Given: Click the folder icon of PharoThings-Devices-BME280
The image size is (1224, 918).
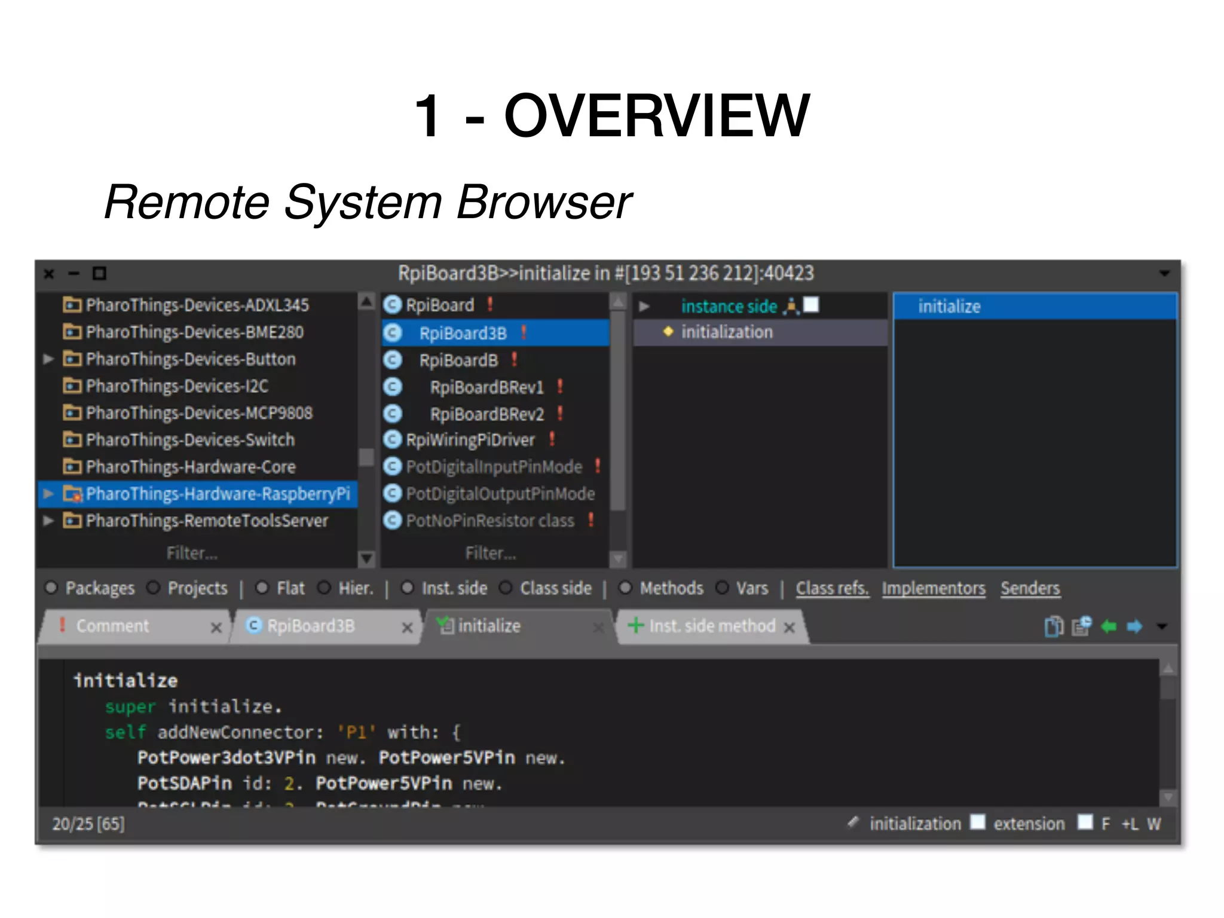Looking at the screenshot, I should [x=72, y=332].
